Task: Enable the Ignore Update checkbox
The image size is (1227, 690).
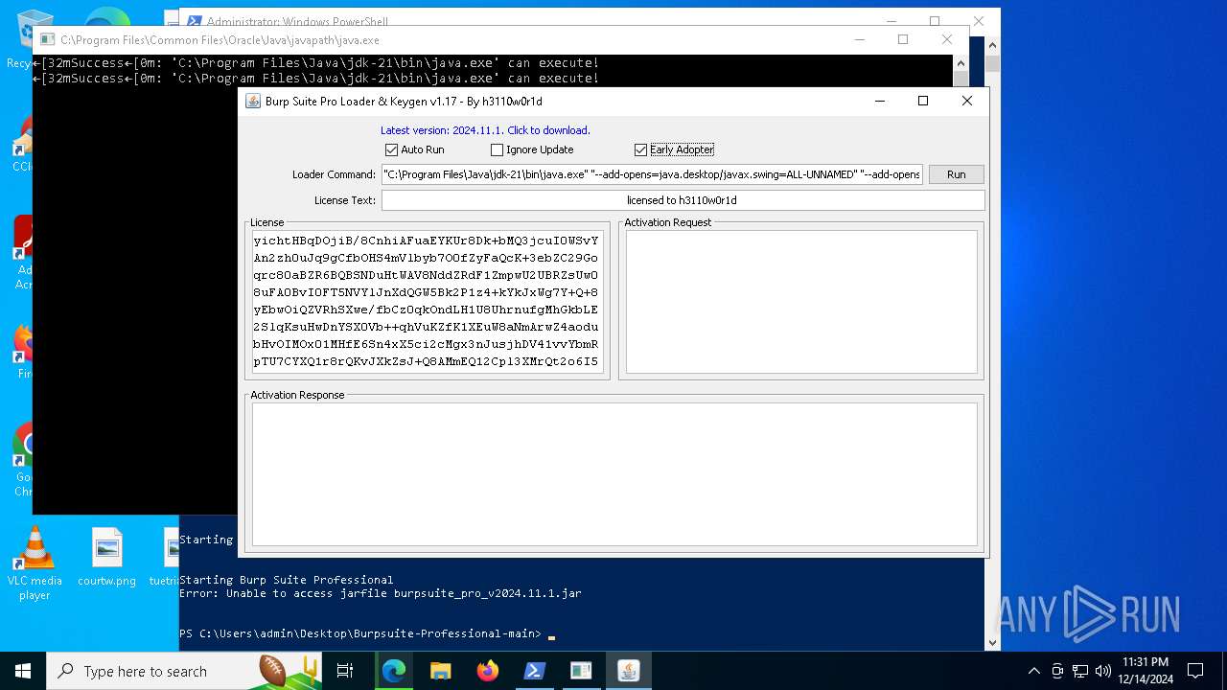Action: pyautogui.click(x=497, y=149)
